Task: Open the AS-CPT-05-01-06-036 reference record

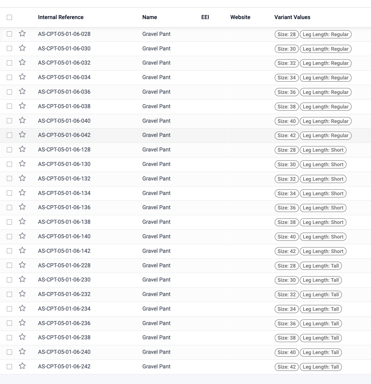Action: tap(64, 92)
